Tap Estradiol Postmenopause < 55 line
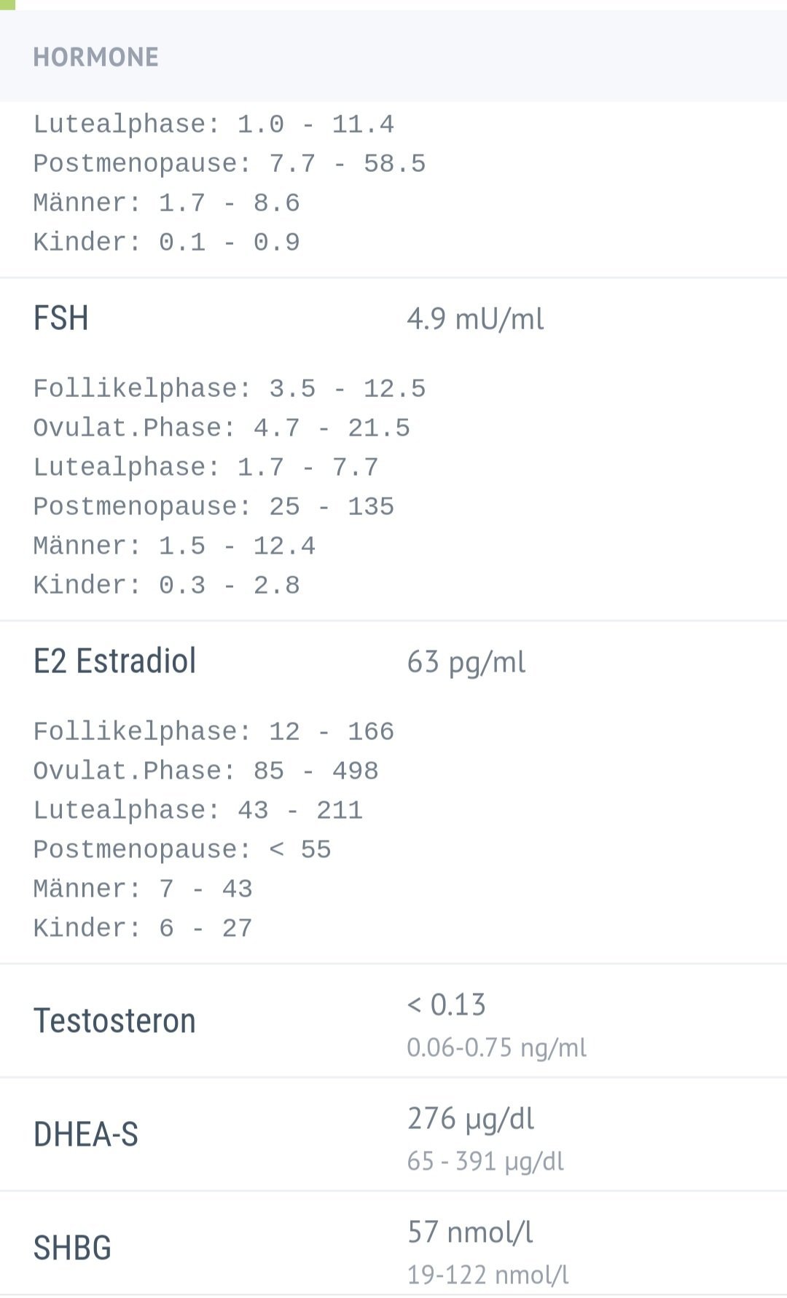The width and height of the screenshot is (787, 1298). click(182, 849)
